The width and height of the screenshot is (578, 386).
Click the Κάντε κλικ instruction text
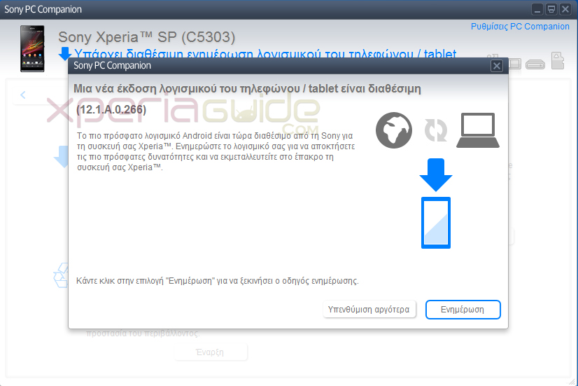tap(217, 281)
